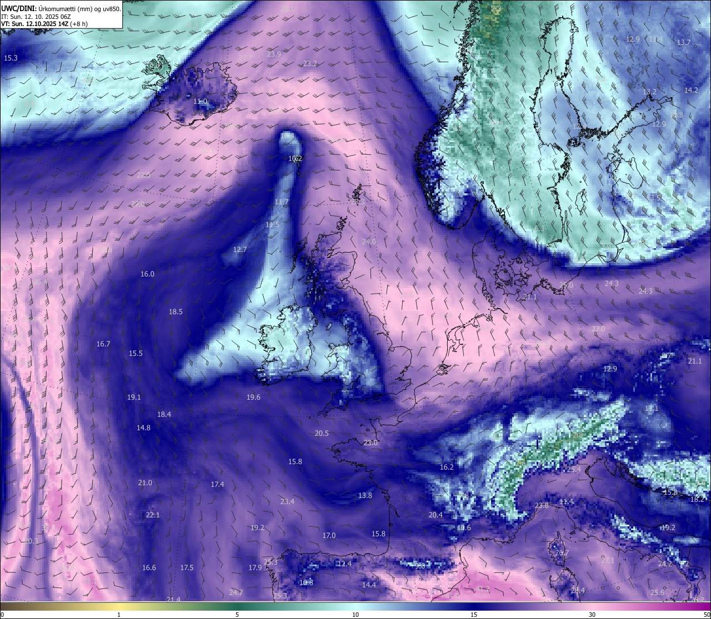Click the value 23.8 on the map

(x=542, y=505)
